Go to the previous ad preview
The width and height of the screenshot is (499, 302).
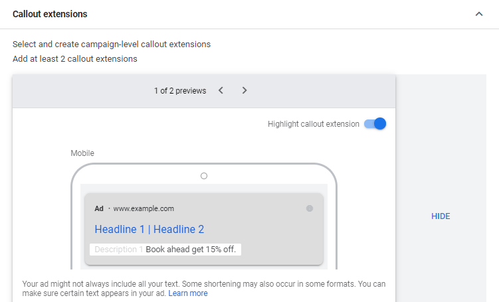(221, 90)
